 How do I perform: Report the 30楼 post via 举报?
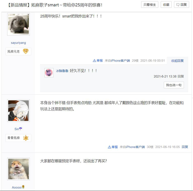113,147
